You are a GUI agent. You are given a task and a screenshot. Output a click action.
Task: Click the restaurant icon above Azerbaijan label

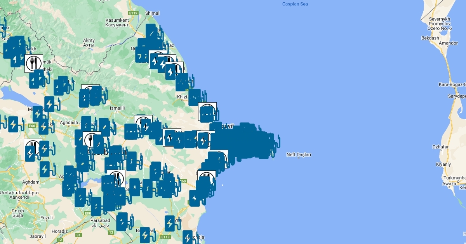pos(92,140)
